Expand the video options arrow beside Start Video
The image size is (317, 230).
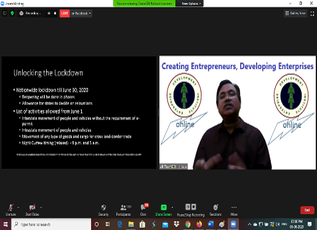(41, 208)
